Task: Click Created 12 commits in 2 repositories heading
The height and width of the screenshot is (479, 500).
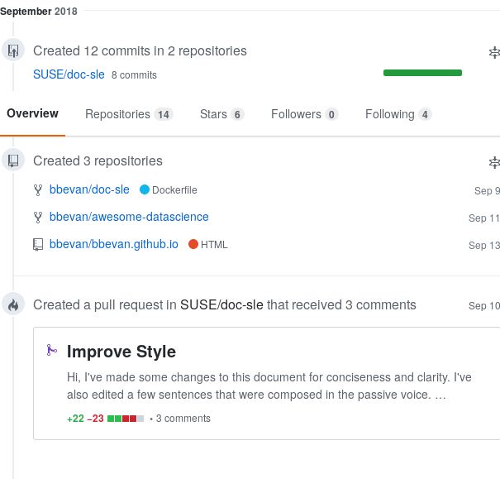Action: 140,51
